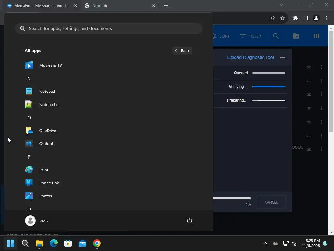Click the MediaFire page vertical scrollbar
Image resolution: width=334 pixels, height=251 pixels.
click(x=331, y=81)
